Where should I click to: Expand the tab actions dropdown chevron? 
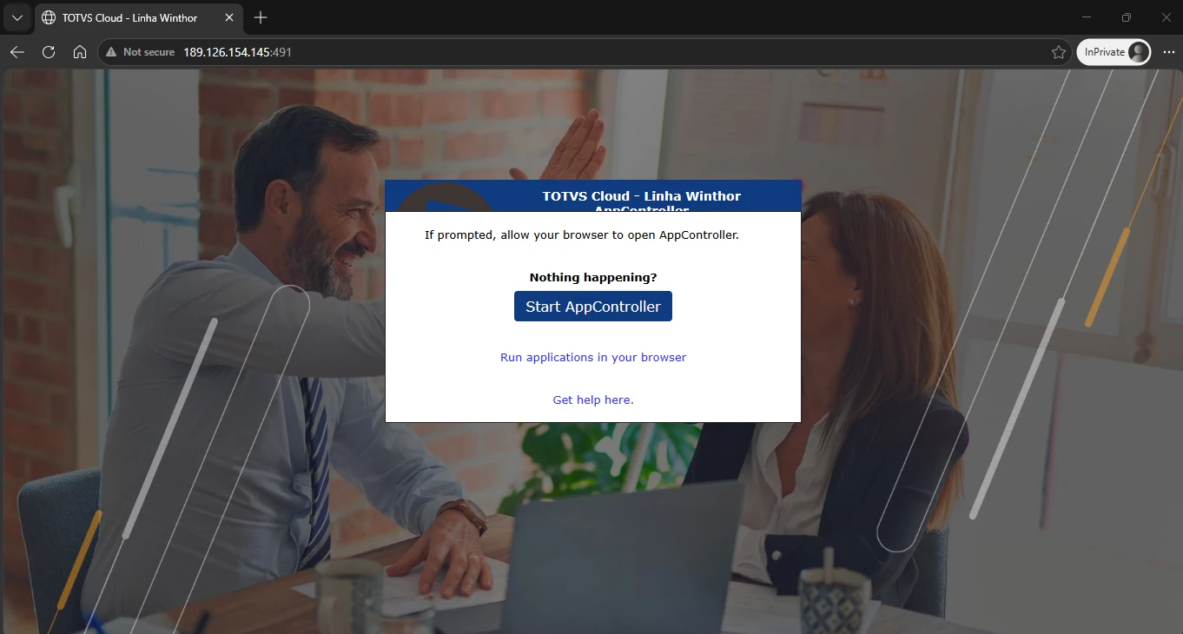click(17, 17)
